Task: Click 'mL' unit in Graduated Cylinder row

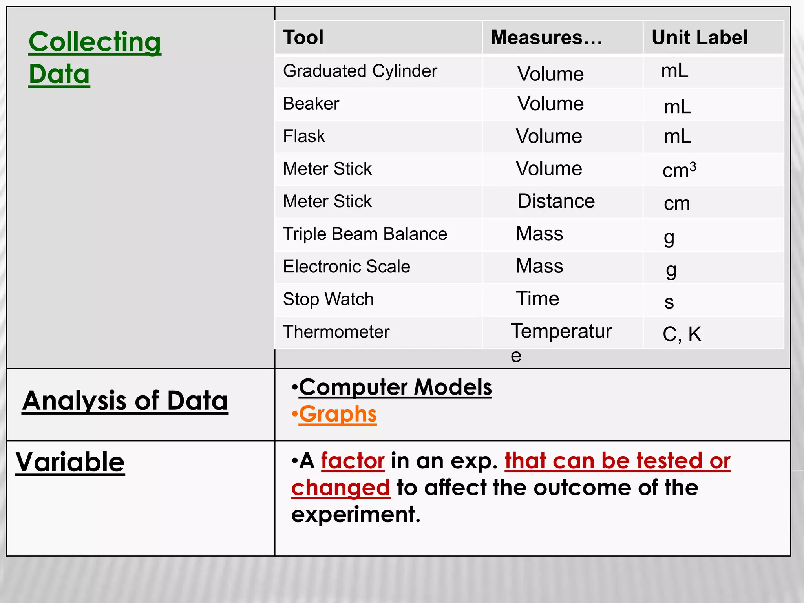Action: (675, 71)
